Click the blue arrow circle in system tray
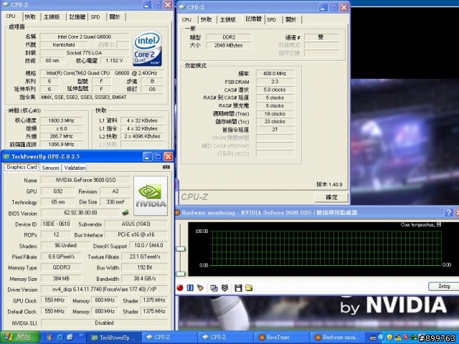459x344 pixels. tap(381, 338)
